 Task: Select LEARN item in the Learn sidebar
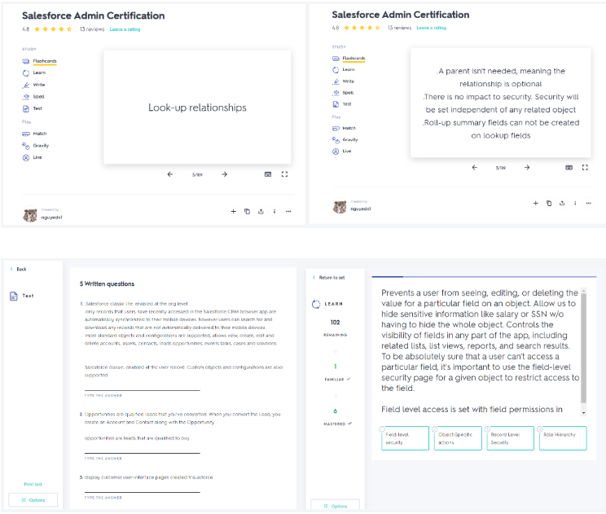327,304
